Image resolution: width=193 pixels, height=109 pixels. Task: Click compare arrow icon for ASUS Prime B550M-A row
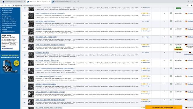tap(25, 102)
